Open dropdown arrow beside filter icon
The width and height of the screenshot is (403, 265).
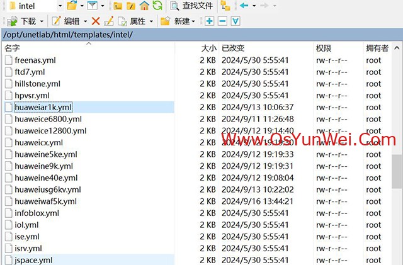(x=103, y=6)
